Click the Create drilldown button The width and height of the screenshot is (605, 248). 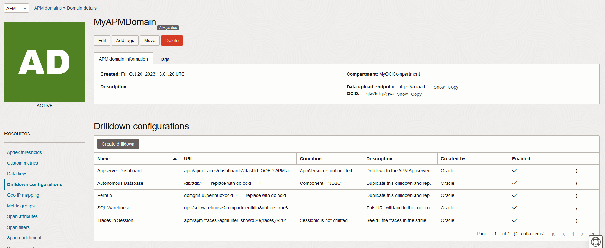click(x=118, y=144)
